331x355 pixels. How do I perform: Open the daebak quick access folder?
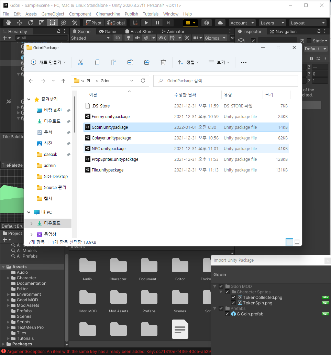(x=51, y=154)
